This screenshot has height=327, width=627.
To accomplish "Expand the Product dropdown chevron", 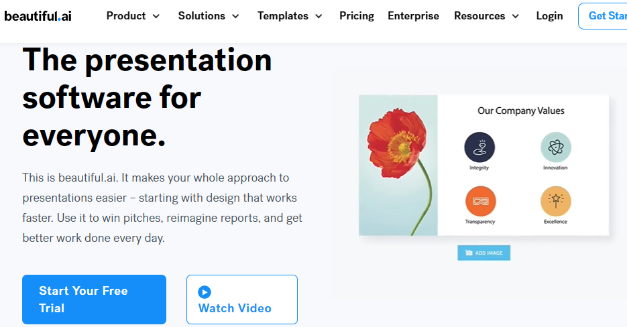I will point(156,16).
